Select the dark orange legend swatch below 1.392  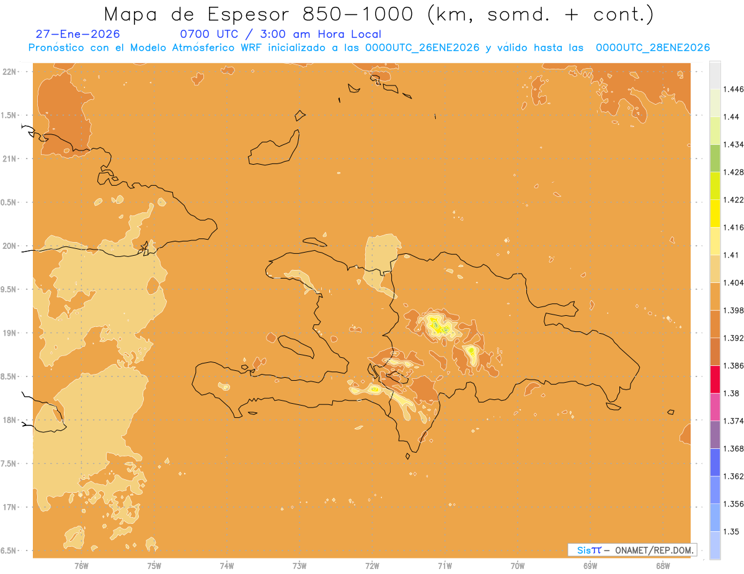click(x=714, y=352)
